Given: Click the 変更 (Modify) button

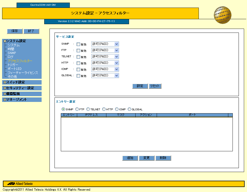Looking at the screenshot, I should pyautogui.click(x=147, y=158).
